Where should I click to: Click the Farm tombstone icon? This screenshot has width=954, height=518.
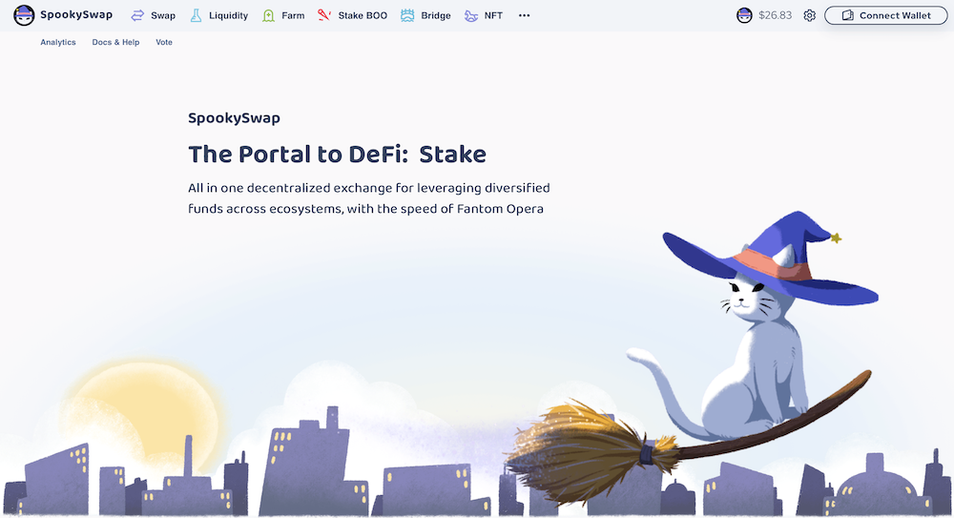(x=268, y=16)
